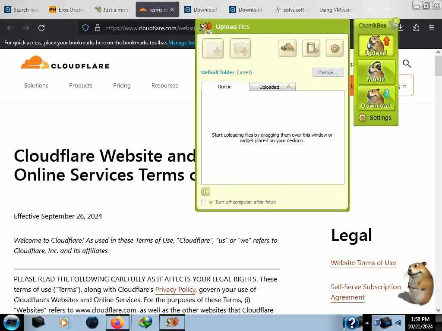Click the scrollbar up arrow
Viewport: 442px width, 331px height.
coord(438,52)
